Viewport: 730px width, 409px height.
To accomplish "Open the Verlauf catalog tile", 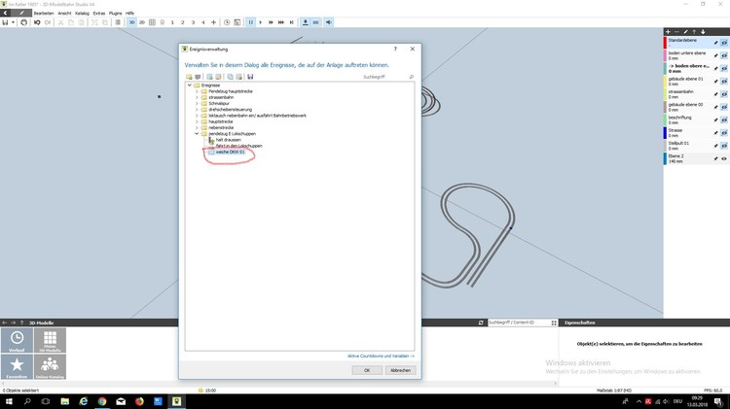I will (17, 340).
